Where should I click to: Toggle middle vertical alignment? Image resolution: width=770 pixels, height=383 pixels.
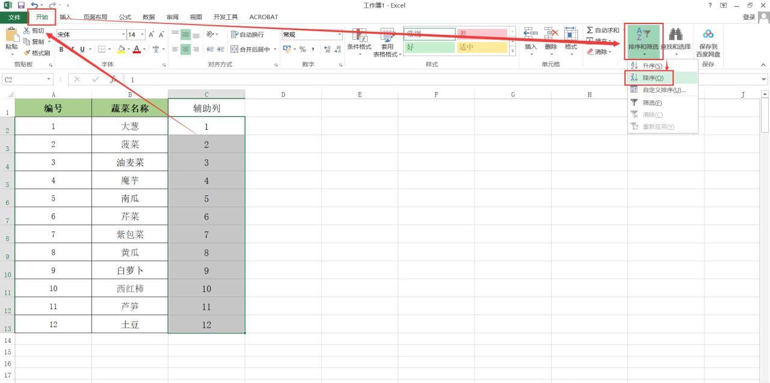[x=186, y=35]
